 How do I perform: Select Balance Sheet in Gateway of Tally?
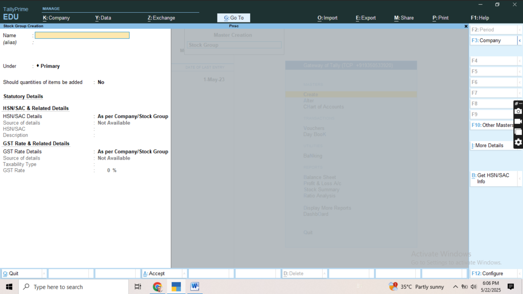click(x=320, y=177)
